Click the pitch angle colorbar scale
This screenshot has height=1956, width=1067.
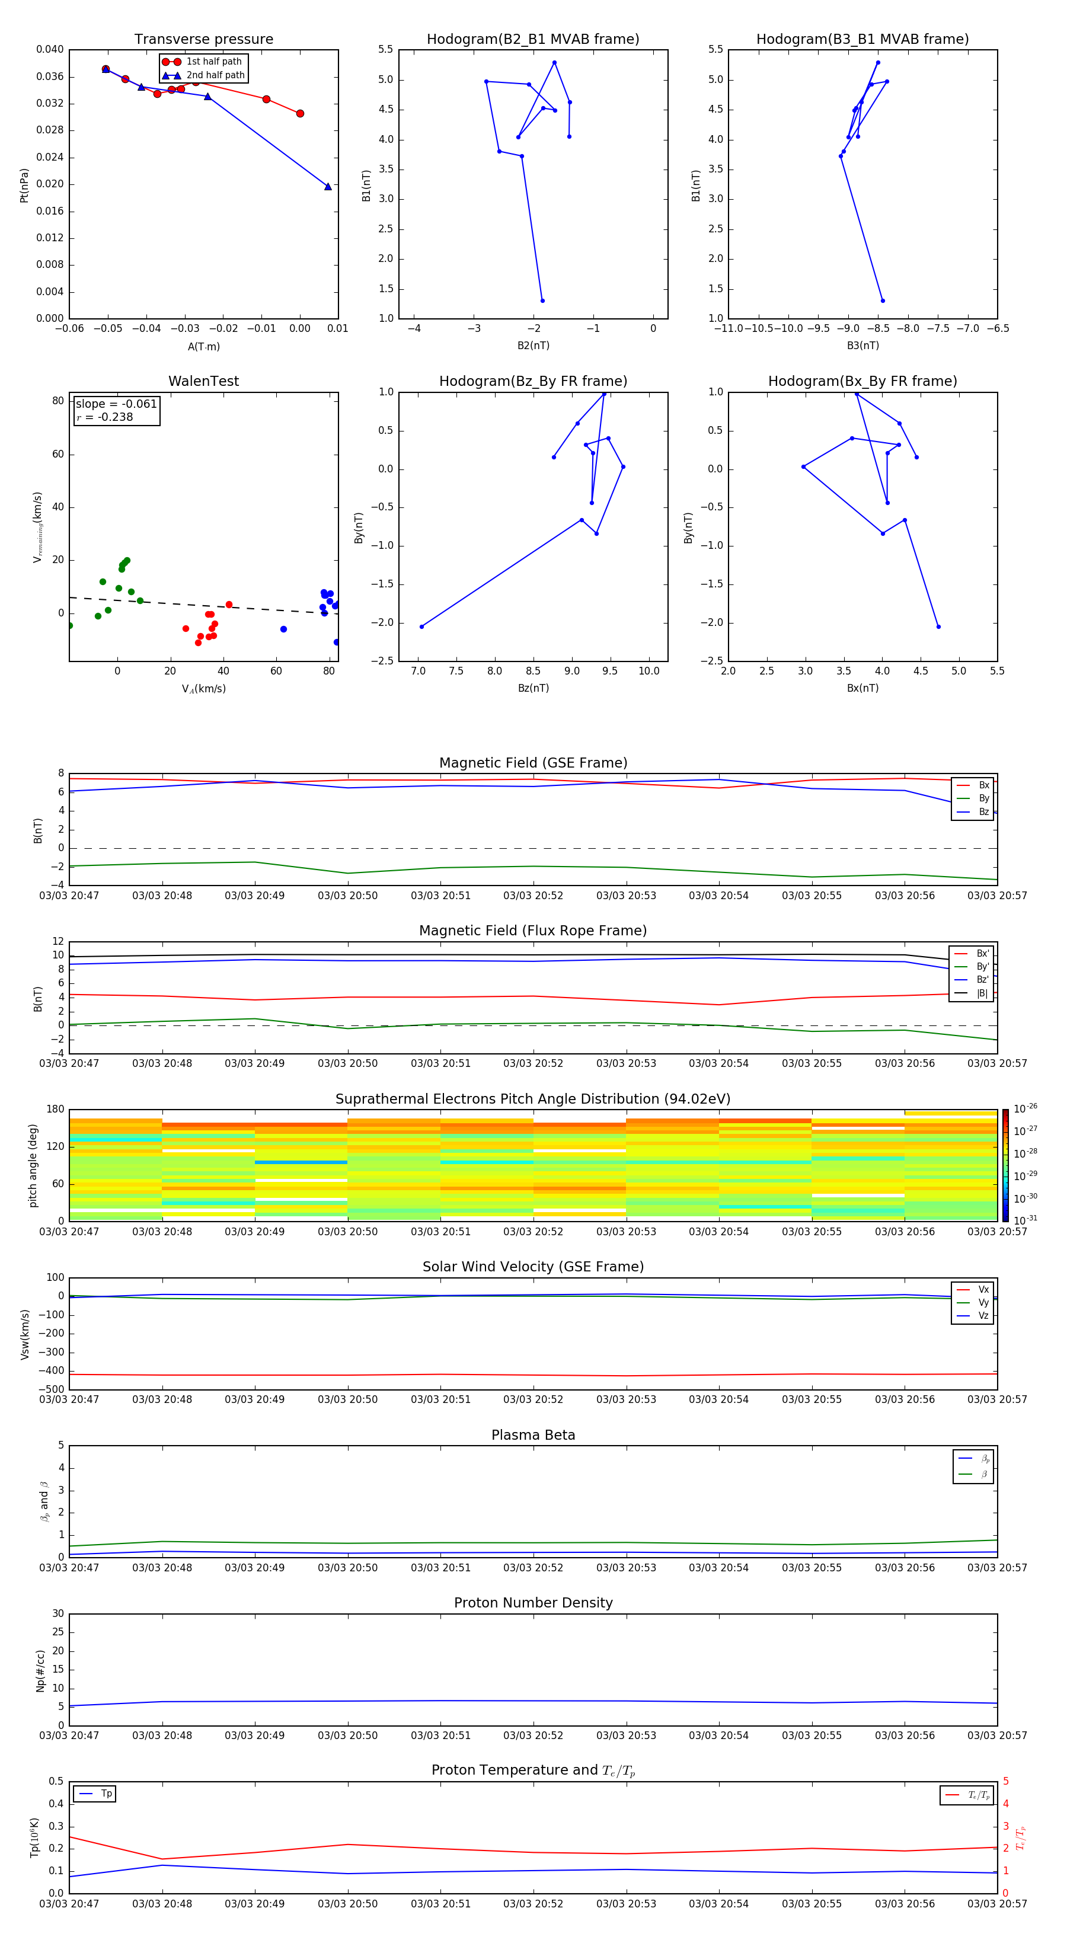(x=1005, y=1165)
